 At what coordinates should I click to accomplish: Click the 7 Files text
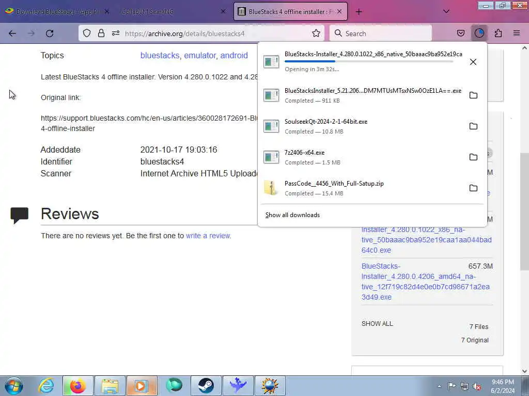(479, 326)
